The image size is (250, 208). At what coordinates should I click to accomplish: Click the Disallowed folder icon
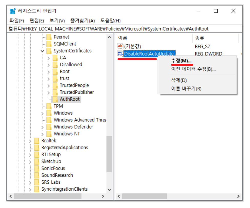(55, 65)
